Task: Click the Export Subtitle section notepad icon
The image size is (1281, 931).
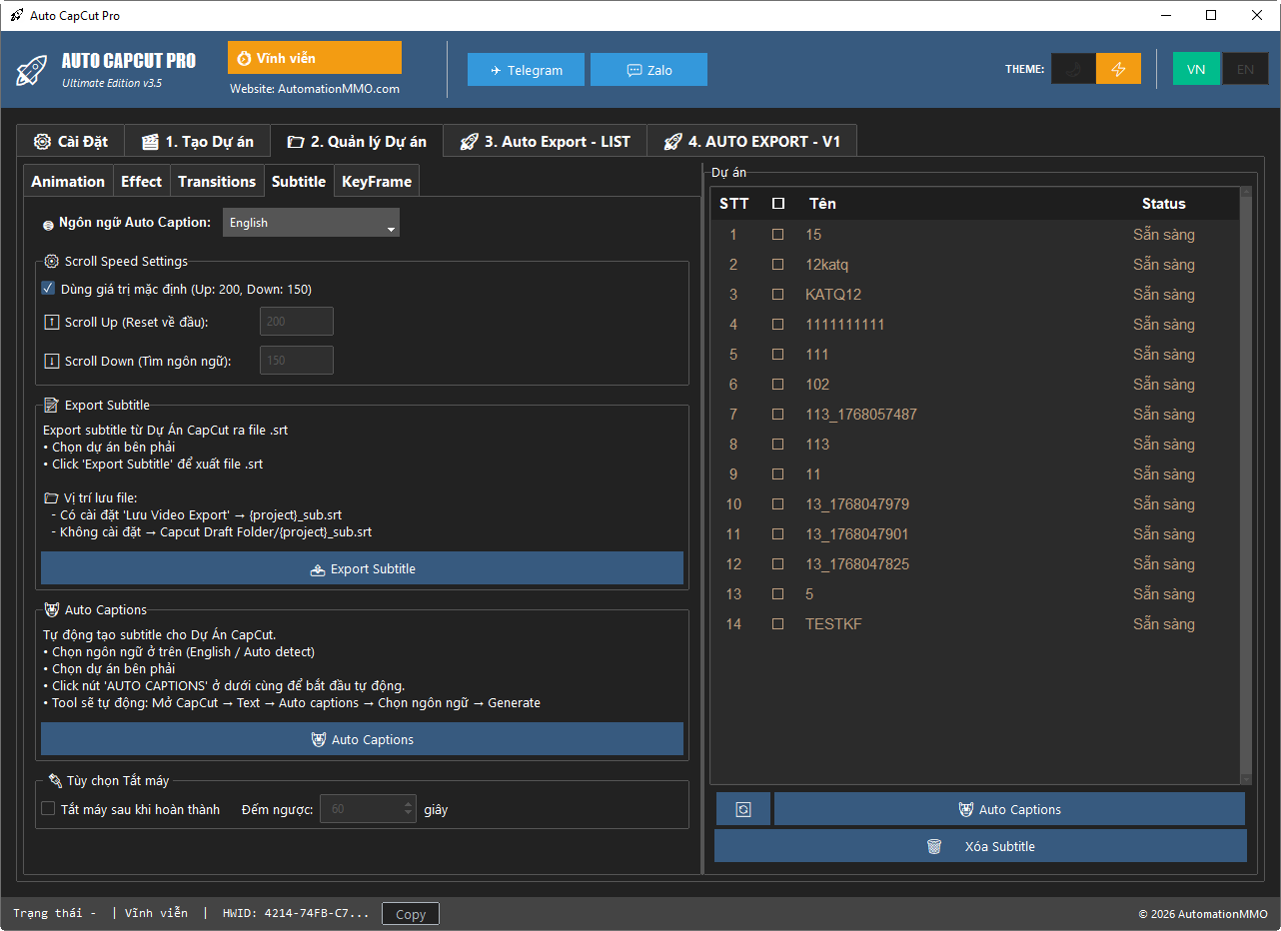Action: 52,405
